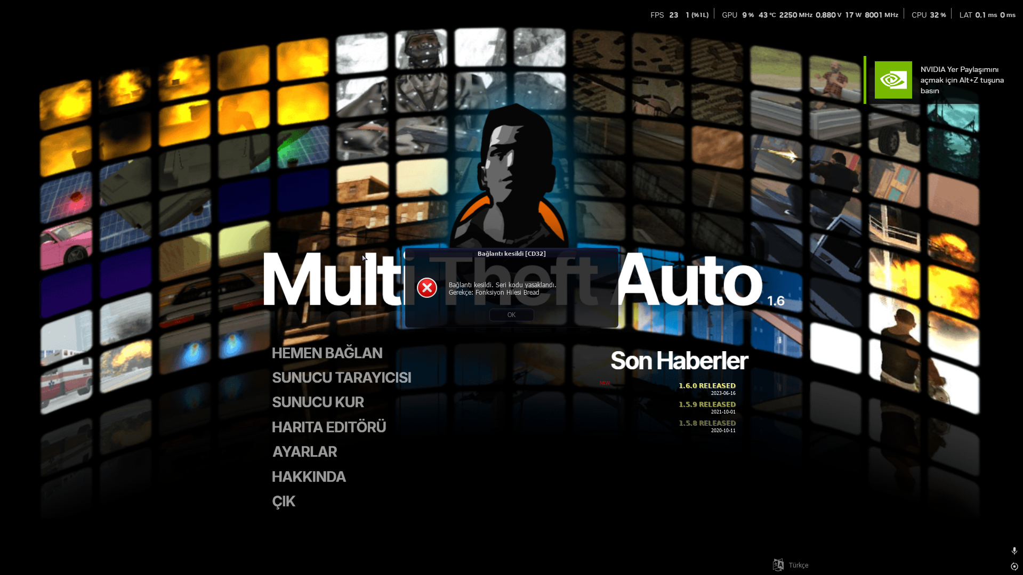Click the circular target icon below the microphone

pyautogui.click(x=1014, y=566)
